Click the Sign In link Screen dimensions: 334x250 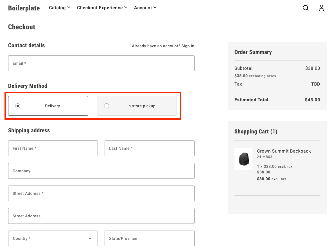pos(188,46)
